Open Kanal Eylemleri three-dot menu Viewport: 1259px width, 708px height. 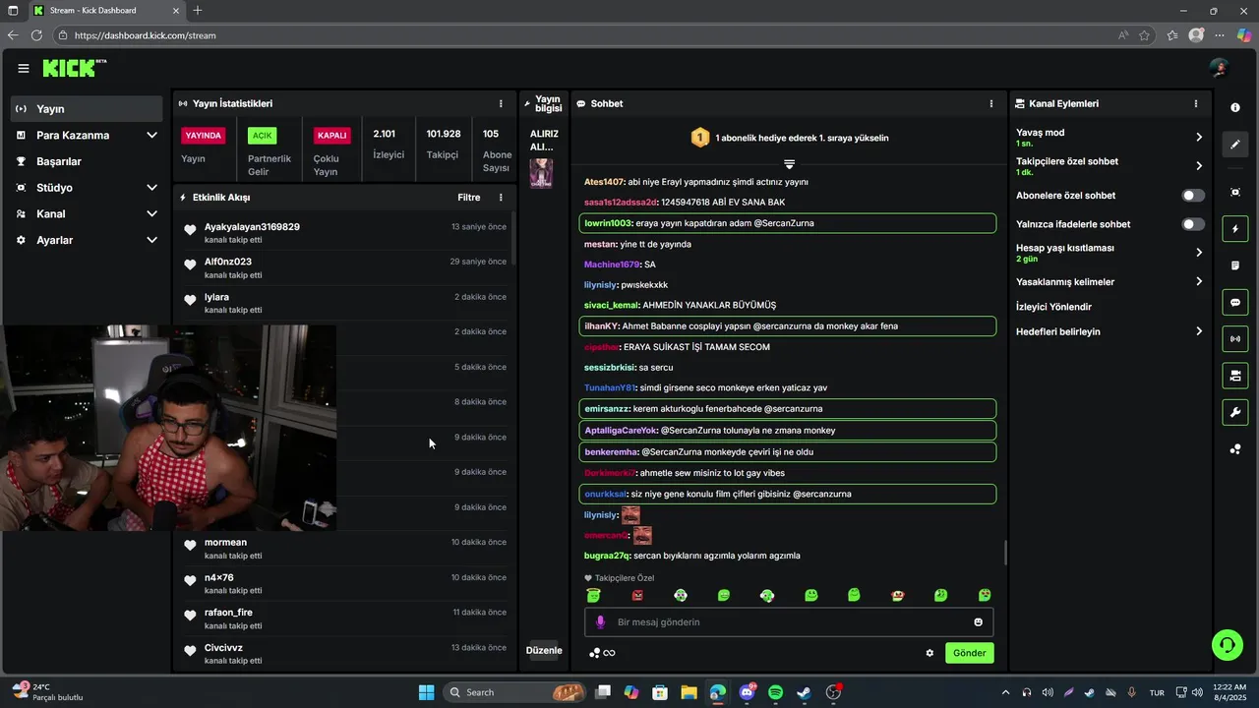click(1196, 103)
